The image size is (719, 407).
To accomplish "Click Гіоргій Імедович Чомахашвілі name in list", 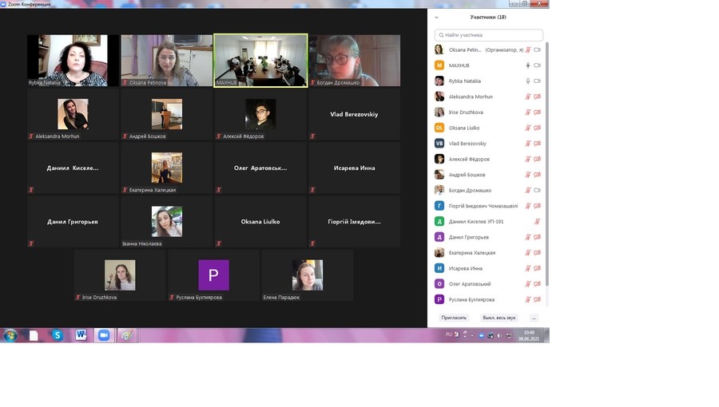I will [x=483, y=206].
